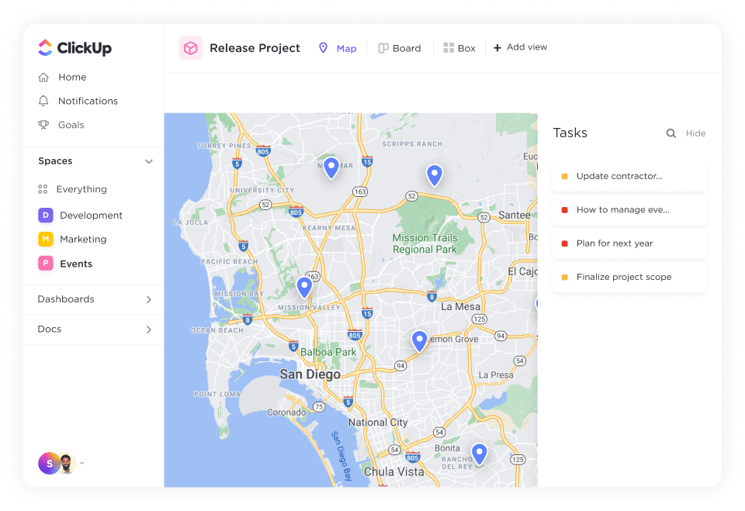Click the yellow Marketing space icon
Screen dimensions: 745x511
tap(45, 239)
